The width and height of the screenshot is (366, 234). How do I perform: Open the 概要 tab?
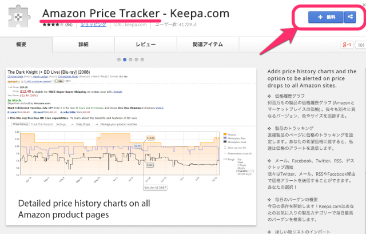tap(20, 44)
